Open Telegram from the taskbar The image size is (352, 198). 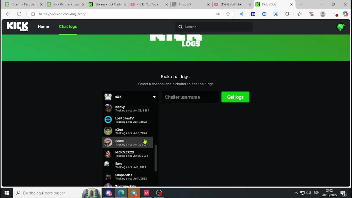134,193
